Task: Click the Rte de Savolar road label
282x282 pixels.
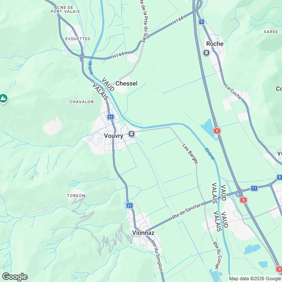Action: pos(186,211)
